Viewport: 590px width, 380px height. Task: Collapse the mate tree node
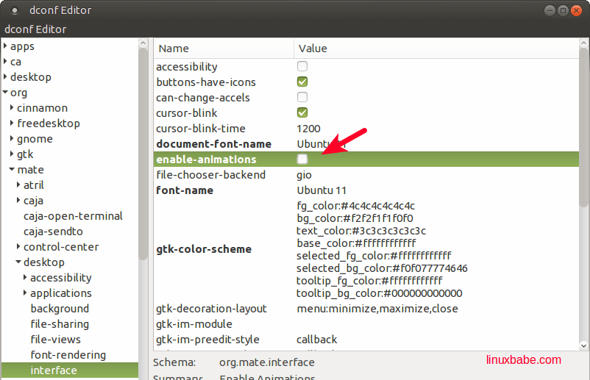pos(12,170)
